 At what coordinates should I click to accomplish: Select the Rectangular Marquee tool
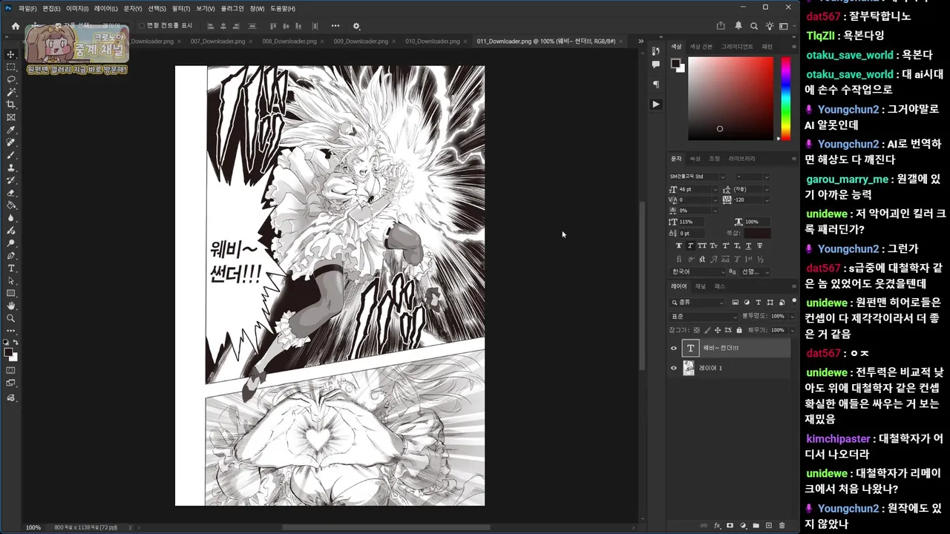tap(11, 67)
